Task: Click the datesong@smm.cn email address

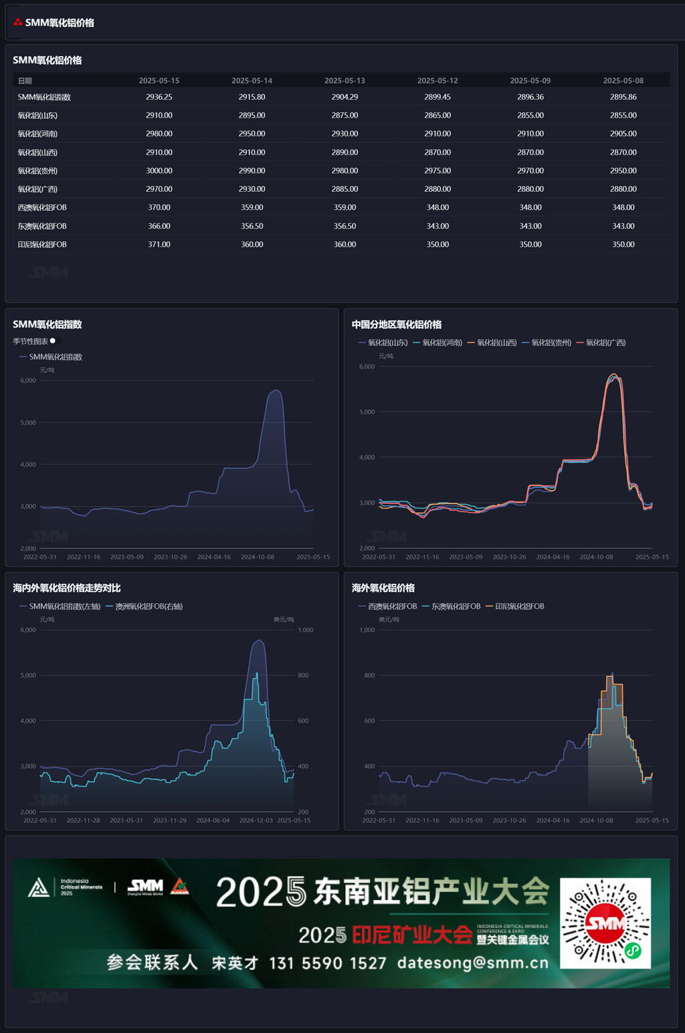Action: pyautogui.click(x=472, y=963)
